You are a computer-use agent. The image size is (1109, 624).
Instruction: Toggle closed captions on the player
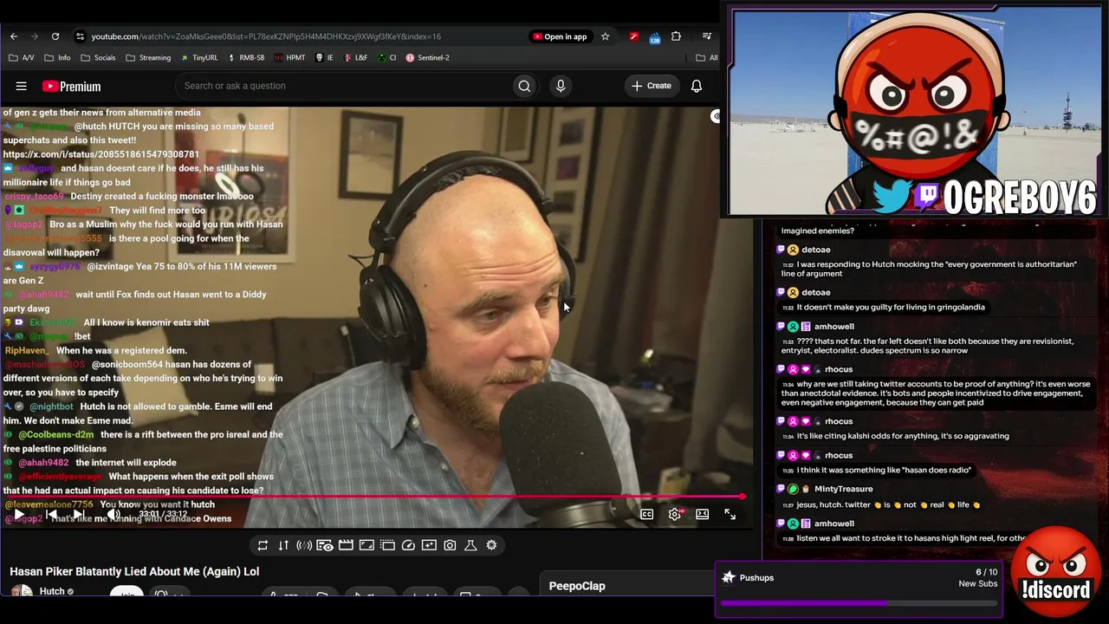[x=646, y=514]
